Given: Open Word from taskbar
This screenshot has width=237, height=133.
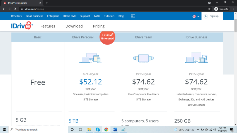Looking at the screenshot, I should tap(115, 130).
